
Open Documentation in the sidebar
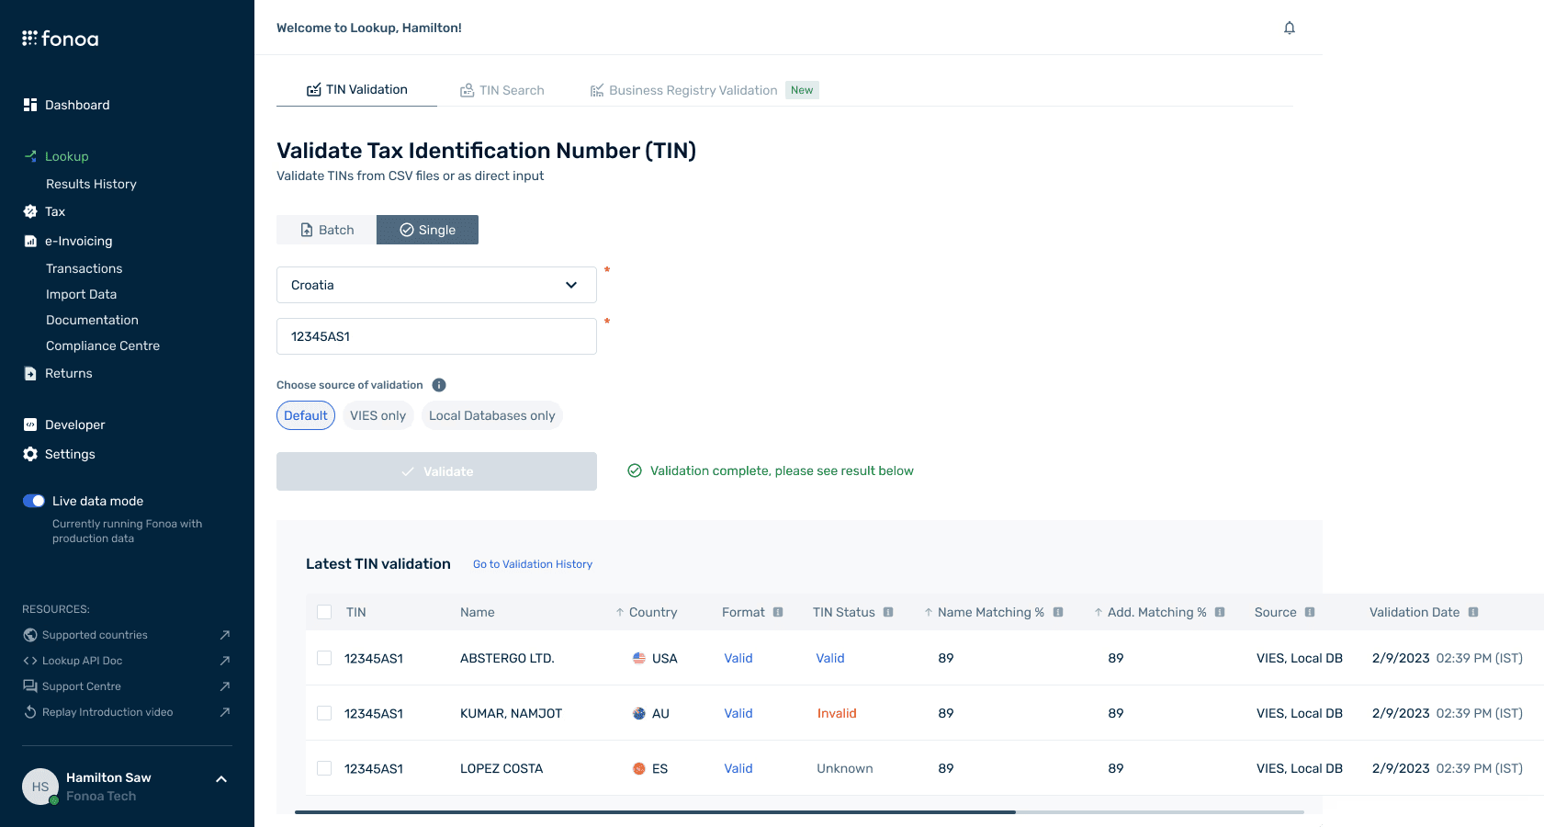tap(92, 320)
